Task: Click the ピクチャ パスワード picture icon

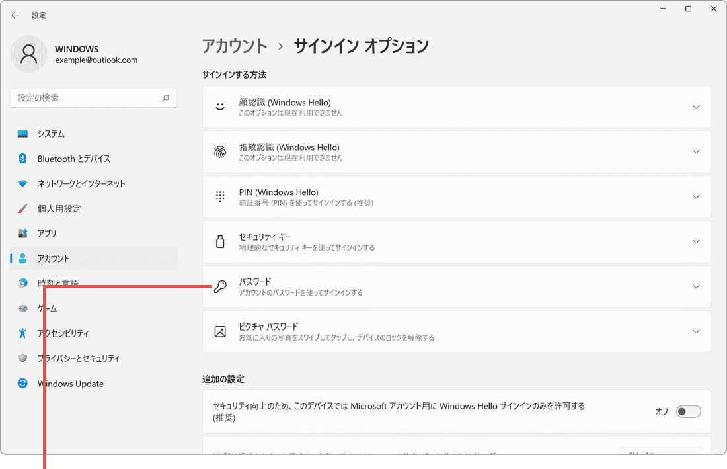Action: coord(220,331)
